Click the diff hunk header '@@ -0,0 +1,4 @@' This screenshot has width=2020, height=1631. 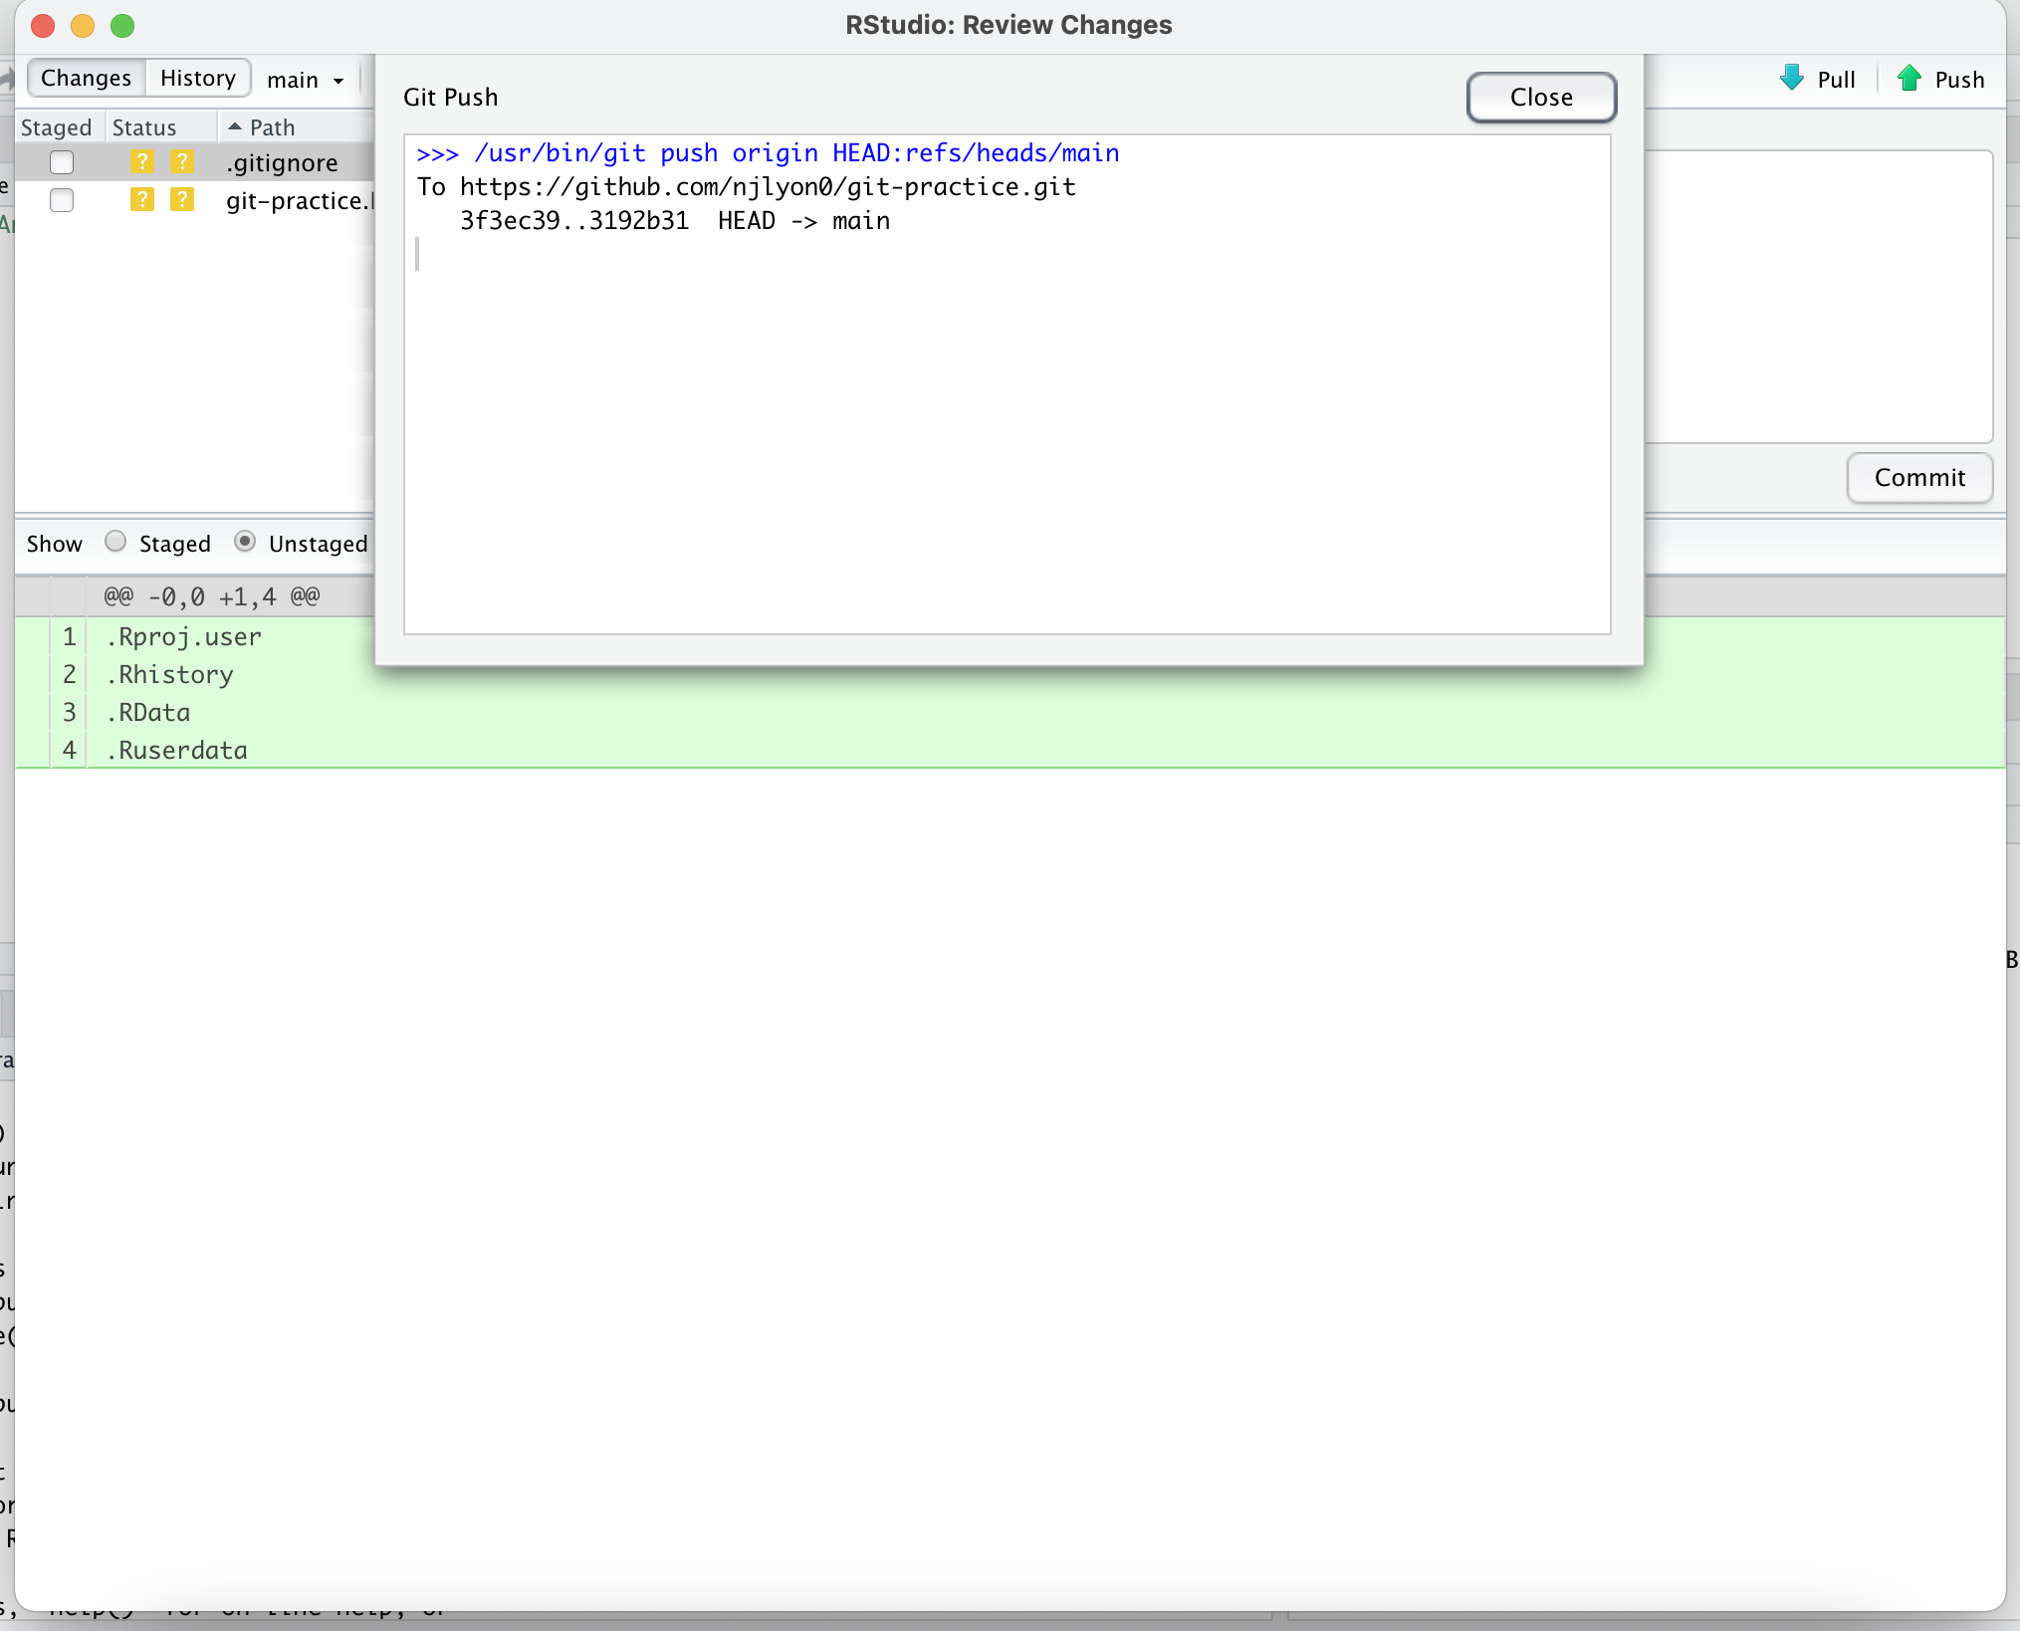[212, 596]
